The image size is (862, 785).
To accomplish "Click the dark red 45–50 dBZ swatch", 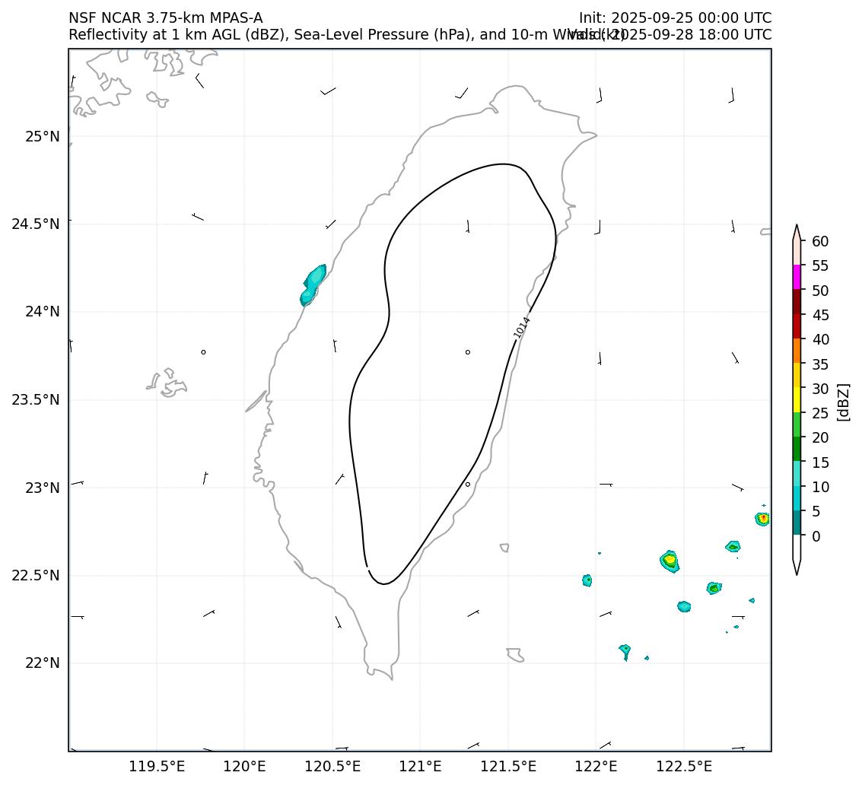I will 797,302.
